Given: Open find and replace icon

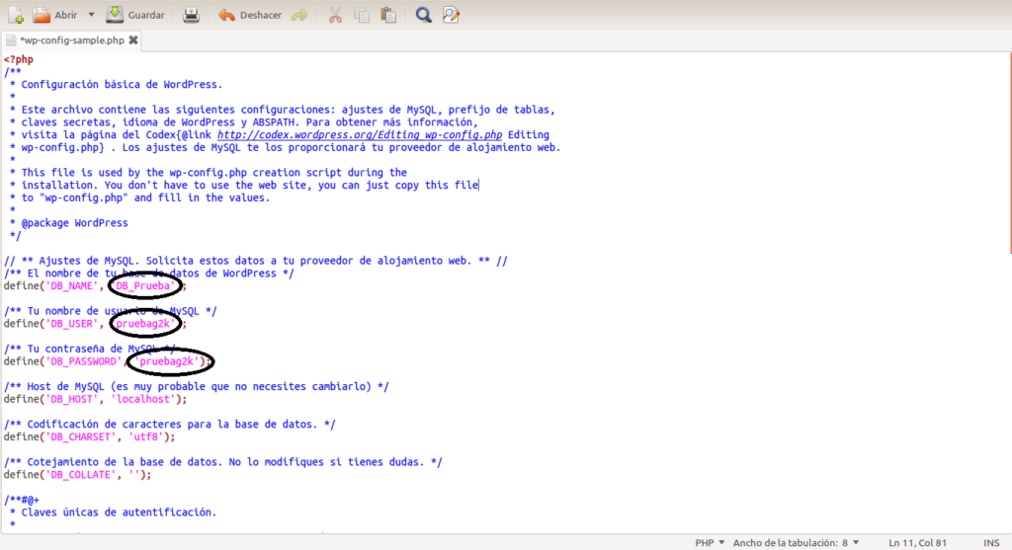Looking at the screenshot, I should pos(451,14).
